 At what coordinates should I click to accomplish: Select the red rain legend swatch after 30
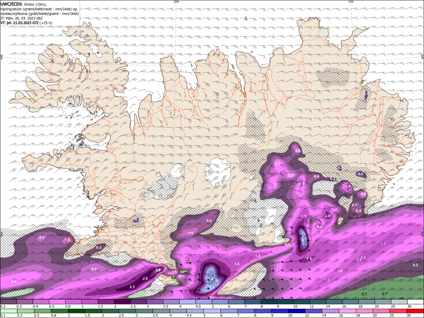[415, 311]
